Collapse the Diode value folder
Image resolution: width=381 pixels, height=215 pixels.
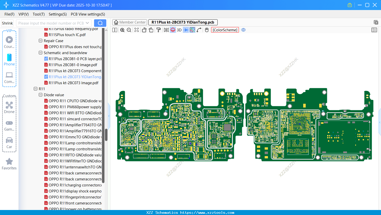[41, 95]
